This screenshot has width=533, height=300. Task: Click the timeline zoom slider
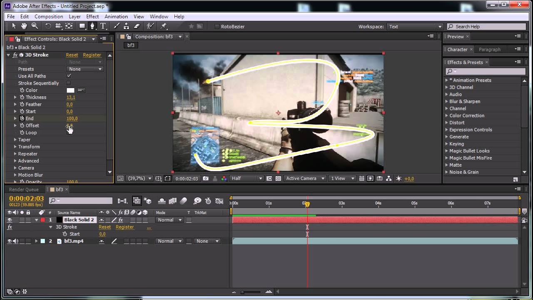(x=251, y=292)
